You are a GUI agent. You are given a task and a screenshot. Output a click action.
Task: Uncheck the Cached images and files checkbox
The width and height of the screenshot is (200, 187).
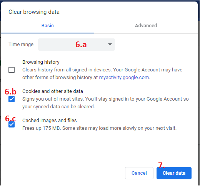(x=12, y=124)
